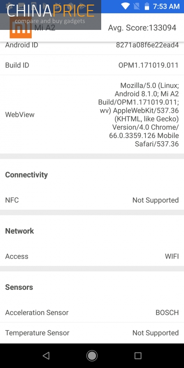Tap the Network section header

click(x=19, y=231)
